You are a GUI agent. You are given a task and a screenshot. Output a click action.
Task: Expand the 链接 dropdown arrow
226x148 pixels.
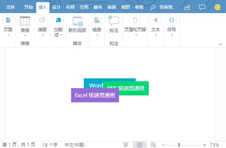tap(97, 35)
